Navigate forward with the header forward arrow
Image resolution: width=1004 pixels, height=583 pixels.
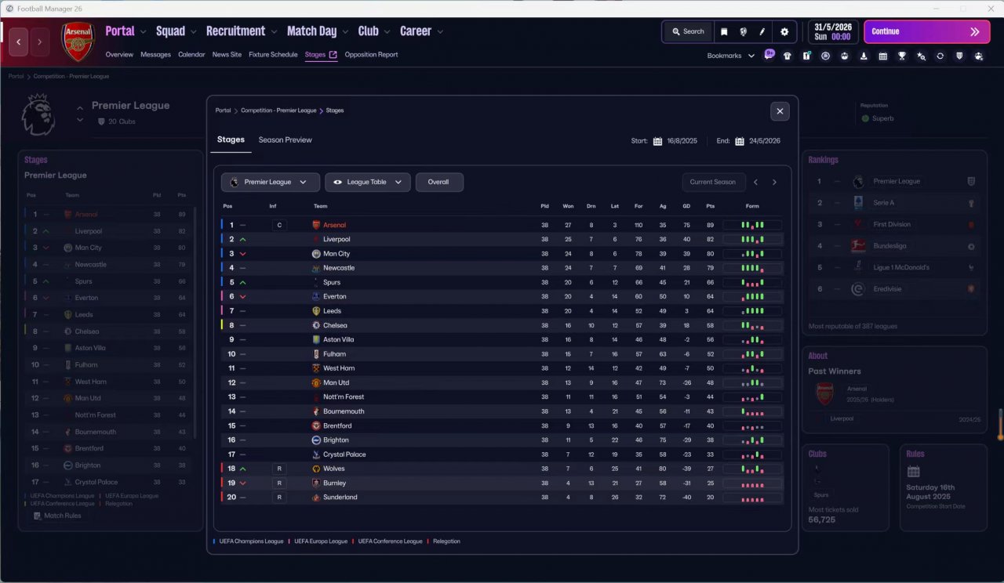tap(39, 42)
